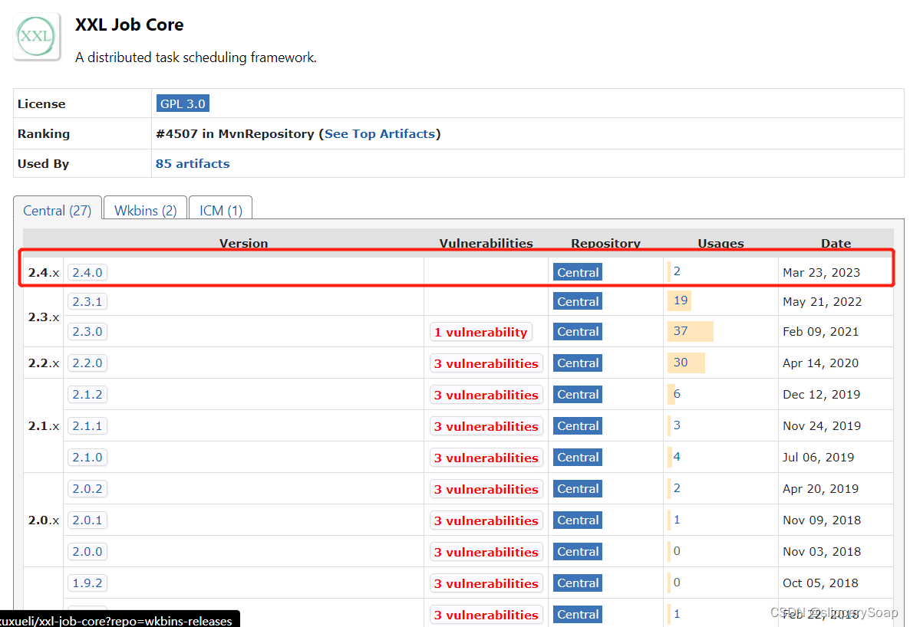Click the Usages column header
The image size is (910, 627).
click(720, 243)
